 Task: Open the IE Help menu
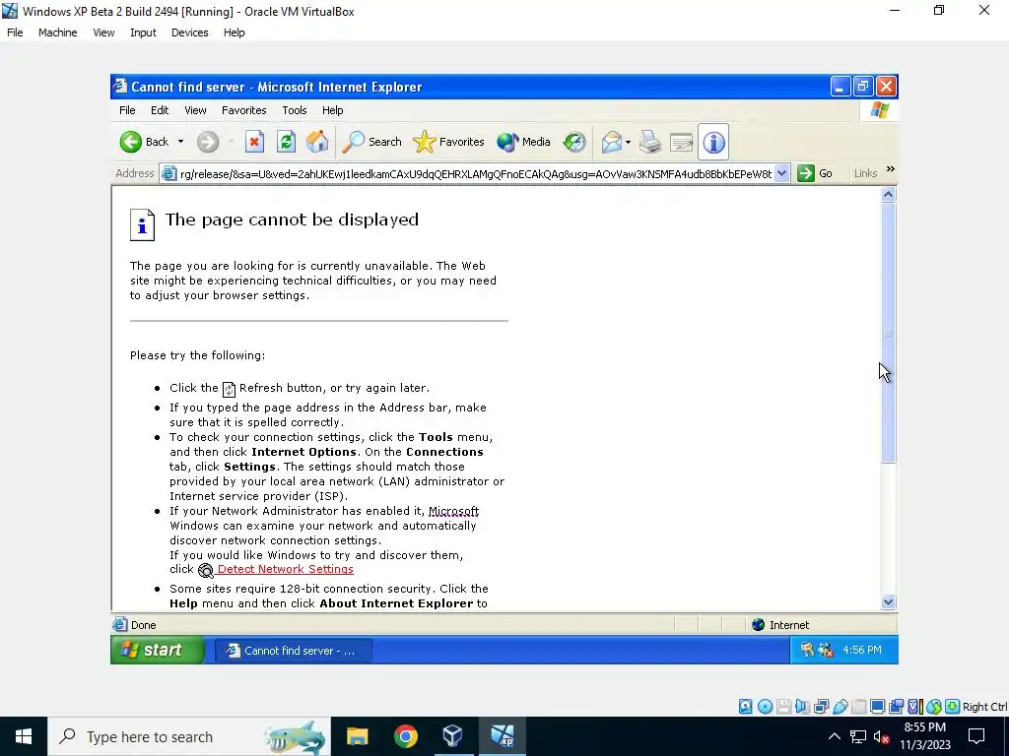pyautogui.click(x=333, y=110)
